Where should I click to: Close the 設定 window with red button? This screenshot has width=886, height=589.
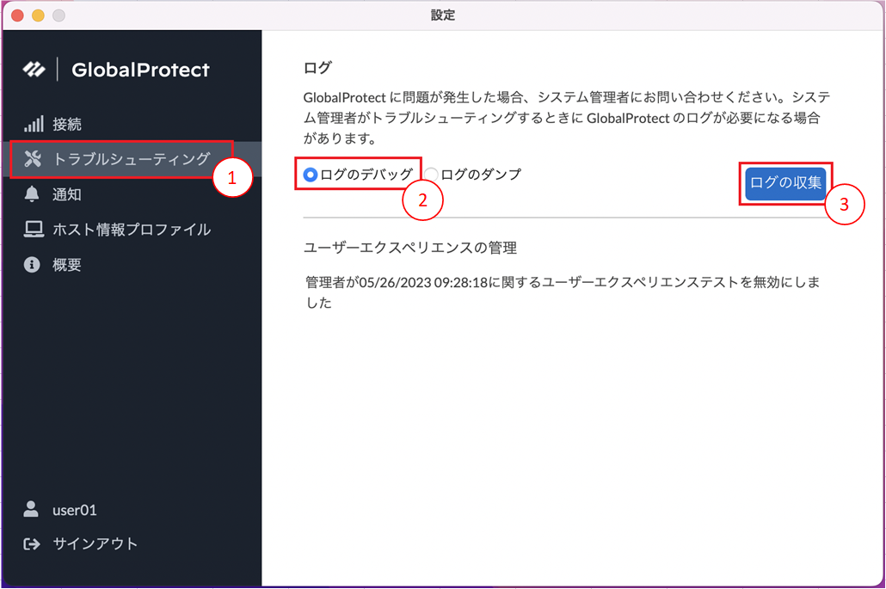17,15
